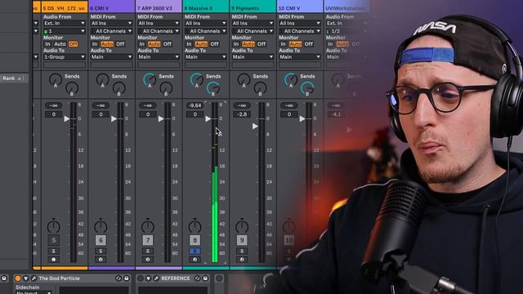Click pan knob on track 5
Viewport: 523px width, 294px height.
coord(54,227)
